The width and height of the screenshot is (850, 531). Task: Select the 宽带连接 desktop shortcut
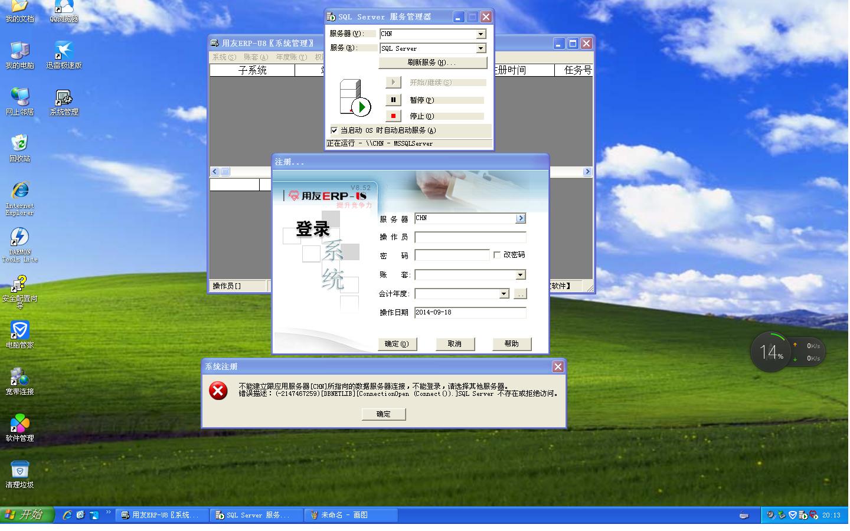[19, 381]
